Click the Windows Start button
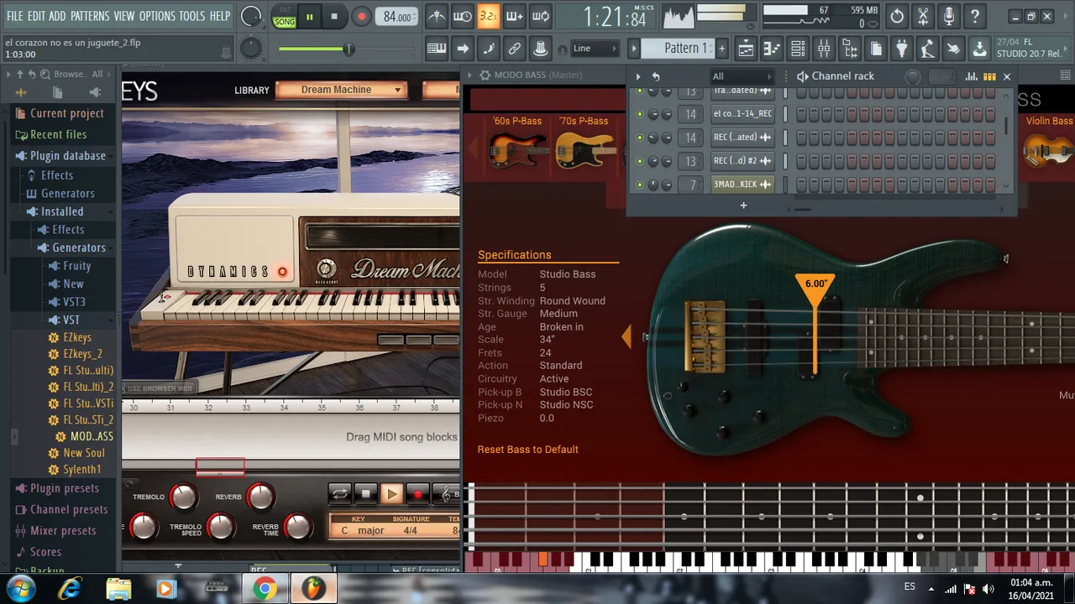 [20, 589]
